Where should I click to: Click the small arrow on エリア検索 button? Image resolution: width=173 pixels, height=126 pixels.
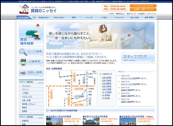pos(42,55)
